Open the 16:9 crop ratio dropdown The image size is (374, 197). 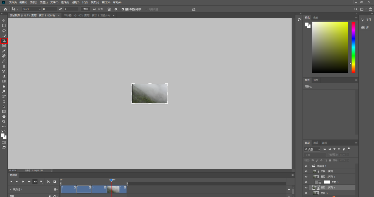tap(31, 9)
